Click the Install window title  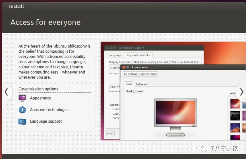point(16,7)
